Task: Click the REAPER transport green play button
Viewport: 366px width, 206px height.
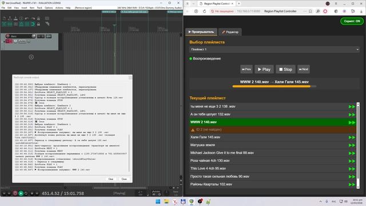Action: (x=21, y=193)
